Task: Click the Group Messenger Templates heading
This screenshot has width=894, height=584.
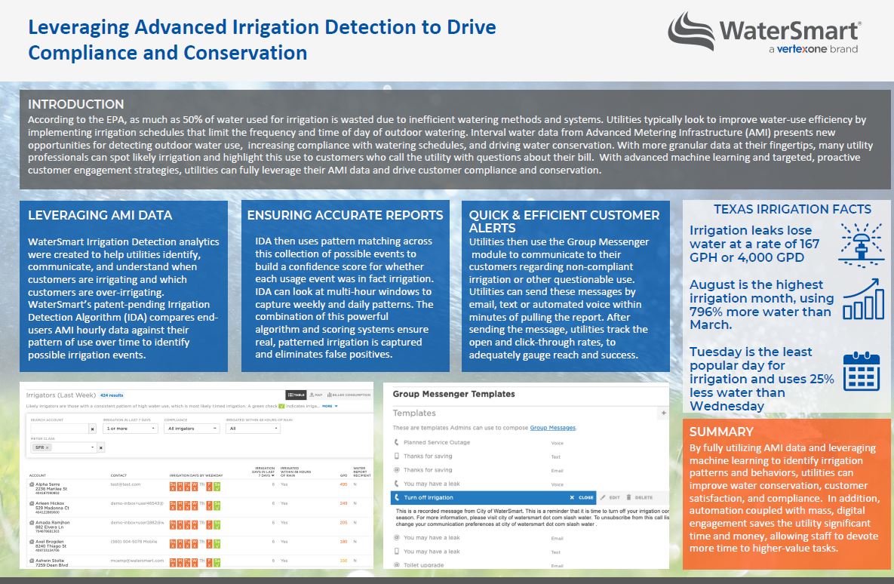Action: [454, 394]
